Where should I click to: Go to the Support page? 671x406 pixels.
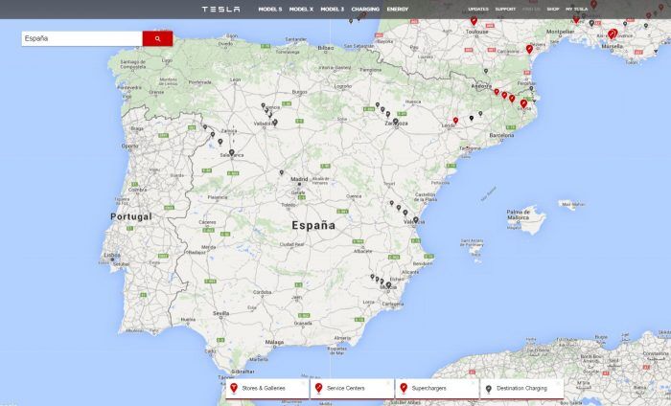505,9
